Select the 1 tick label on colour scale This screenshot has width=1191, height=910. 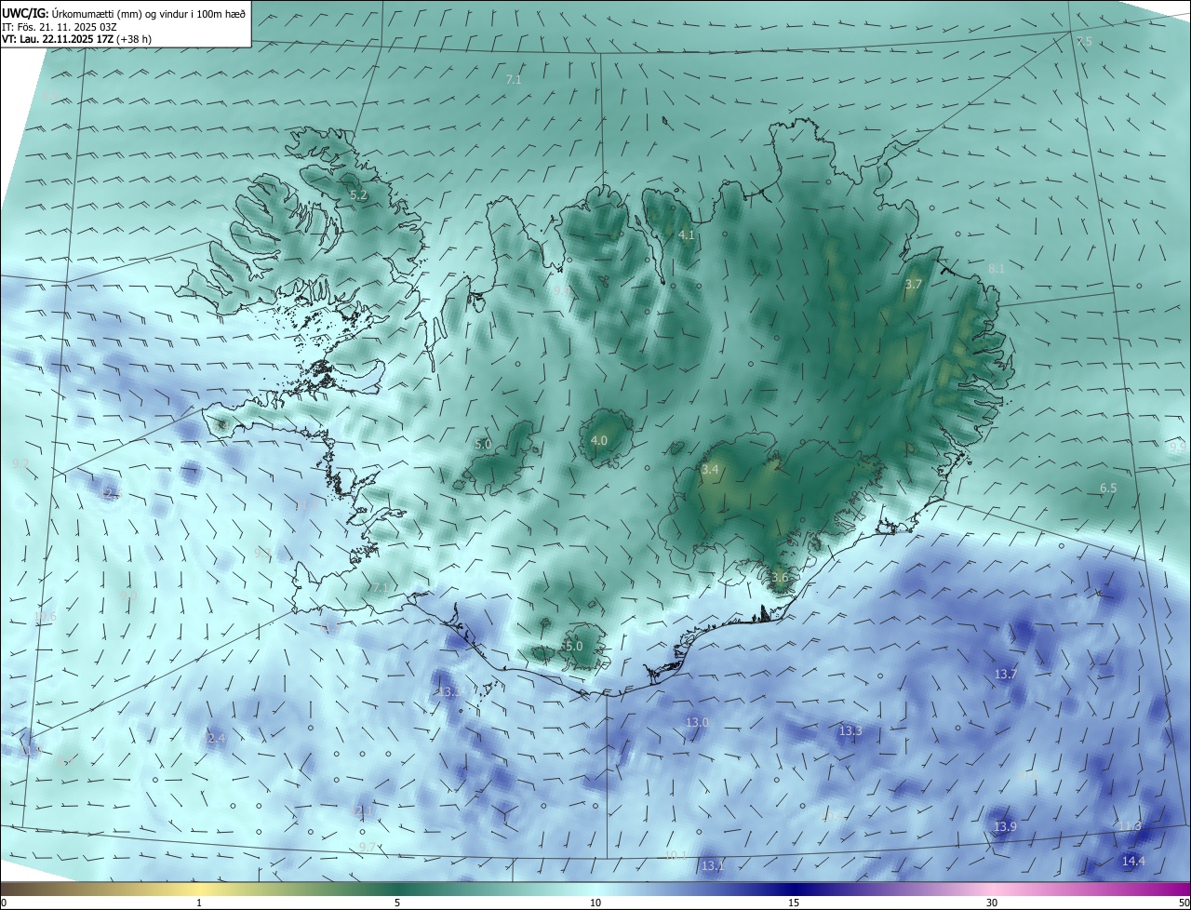[x=199, y=903]
